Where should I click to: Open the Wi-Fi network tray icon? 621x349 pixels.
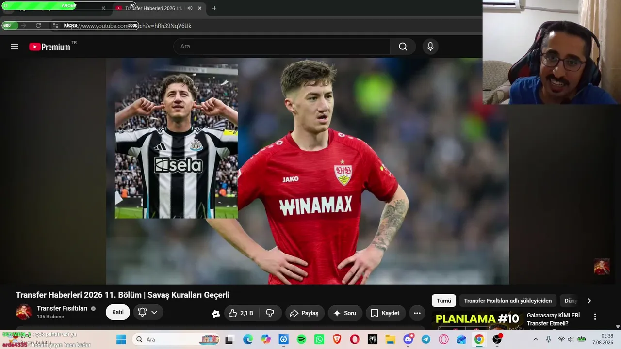tap(561, 339)
